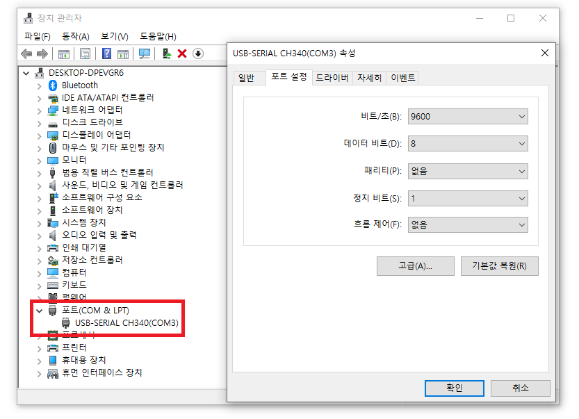Click the 디스크 드라이브 icon
The height and width of the screenshot is (419, 579).
pos(53,124)
